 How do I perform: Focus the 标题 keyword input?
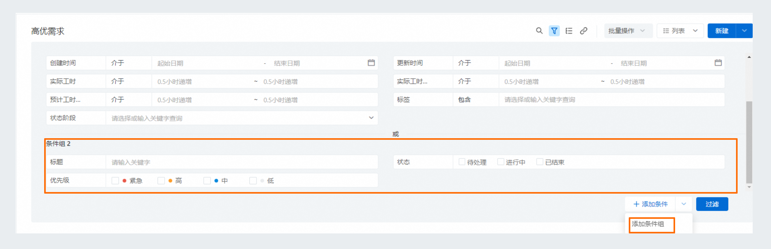242,162
